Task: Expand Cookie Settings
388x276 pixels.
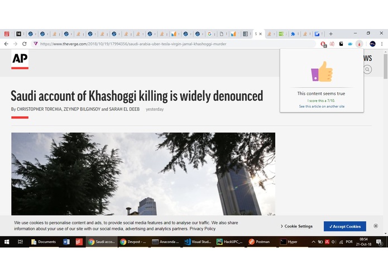Action: 296,226
